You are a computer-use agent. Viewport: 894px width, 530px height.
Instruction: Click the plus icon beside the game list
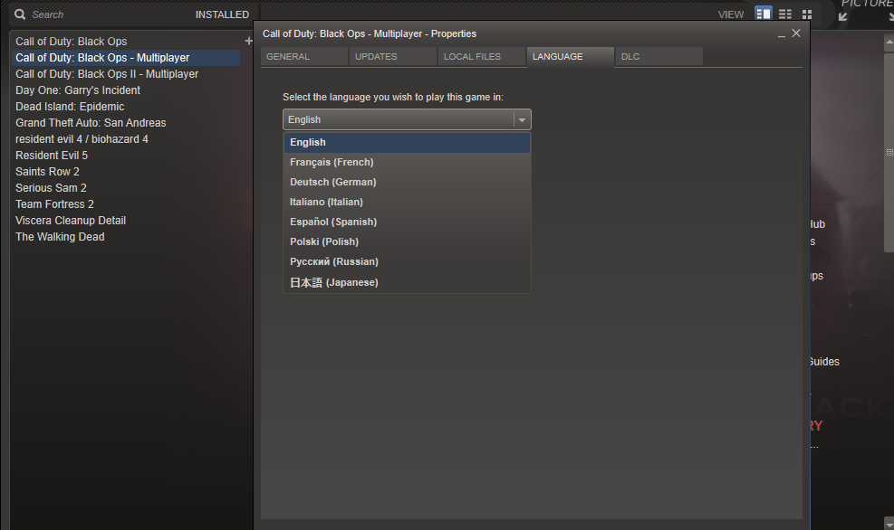pyautogui.click(x=248, y=41)
